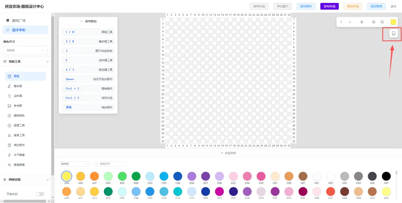Pick the A07 orange bead color

(94, 176)
